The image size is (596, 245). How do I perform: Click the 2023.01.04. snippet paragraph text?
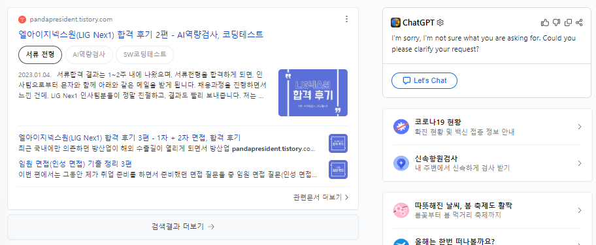pos(142,85)
